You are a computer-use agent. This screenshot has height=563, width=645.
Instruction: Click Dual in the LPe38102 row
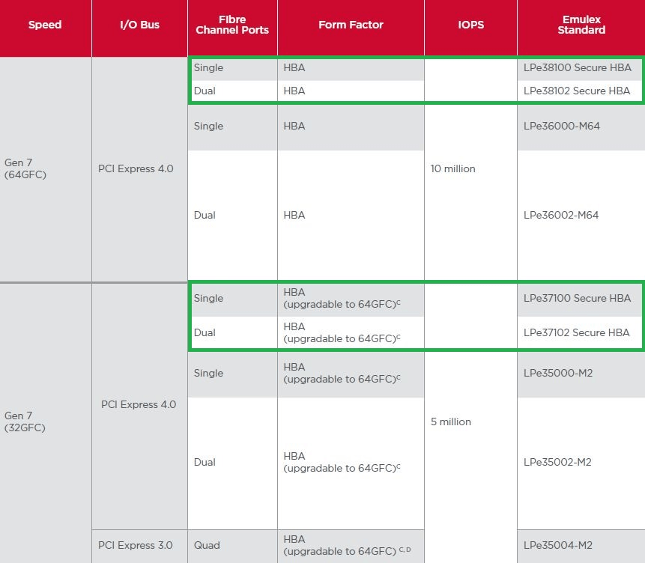coord(205,91)
